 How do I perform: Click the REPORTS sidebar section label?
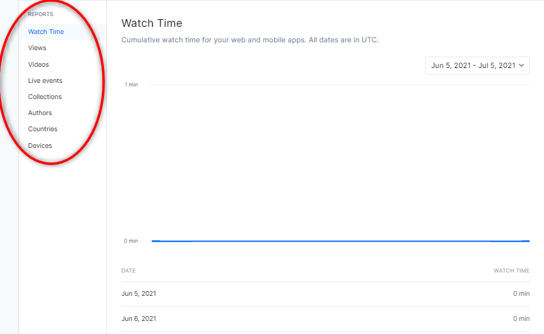(x=41, y=14)
